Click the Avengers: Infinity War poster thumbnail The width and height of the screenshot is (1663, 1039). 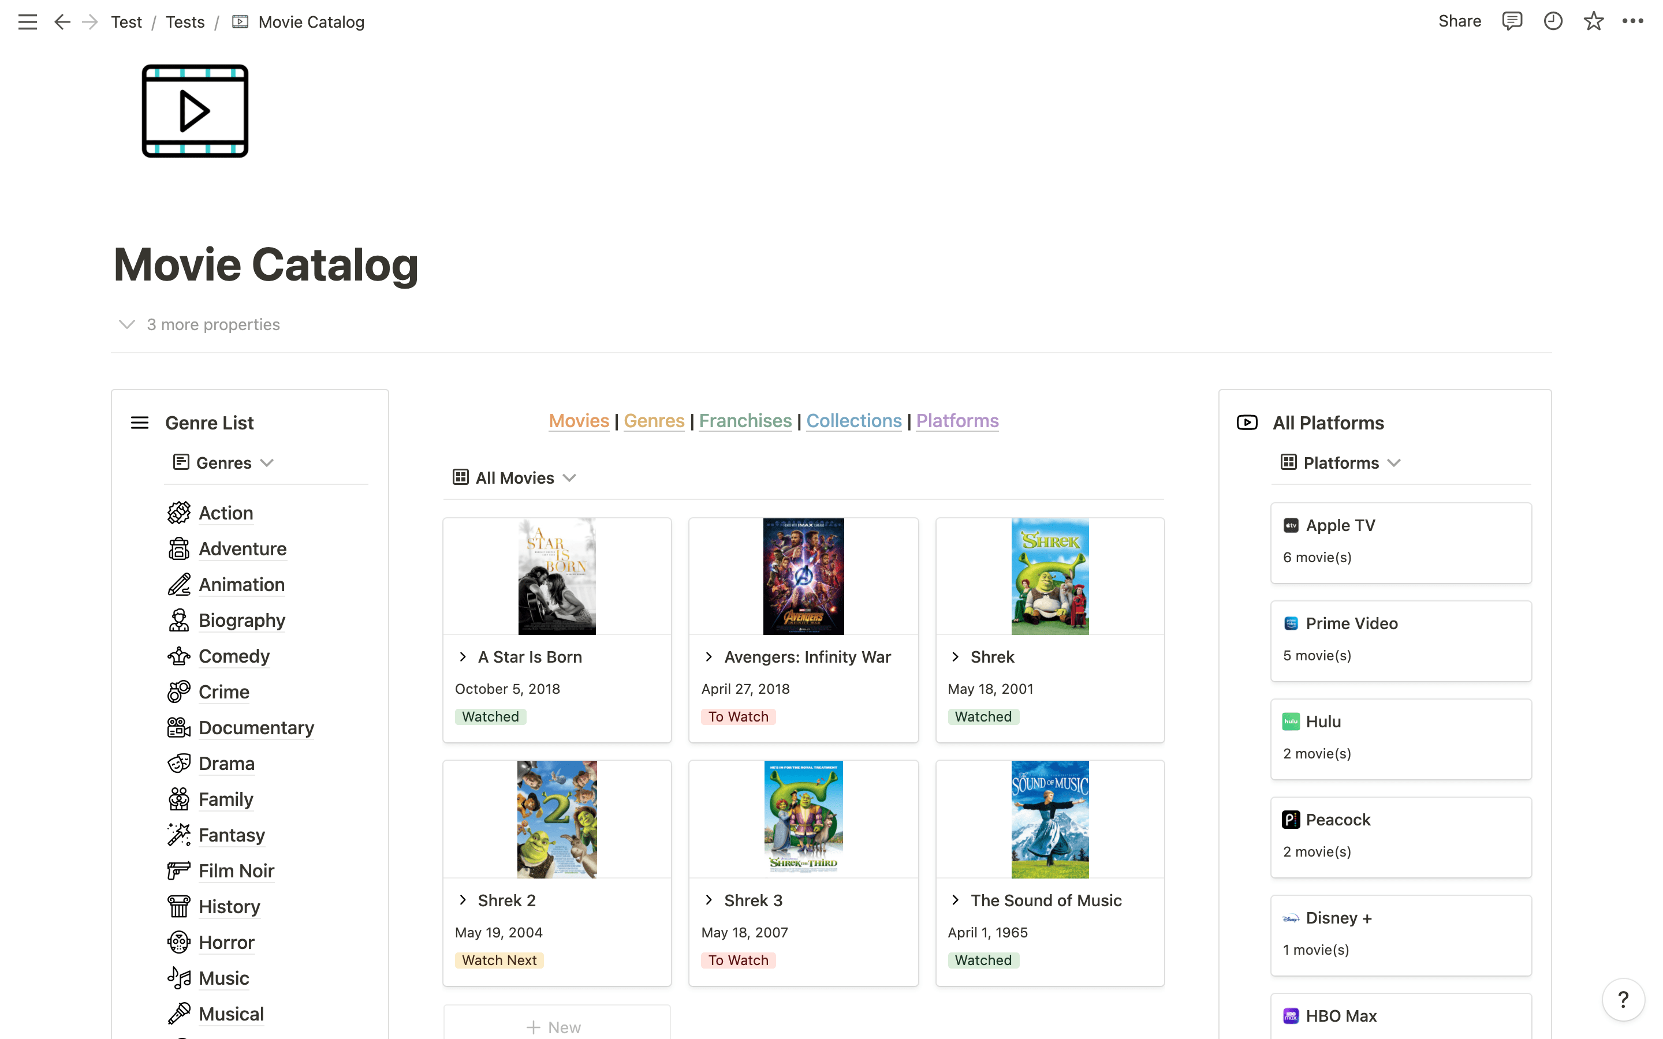[803, 576]
